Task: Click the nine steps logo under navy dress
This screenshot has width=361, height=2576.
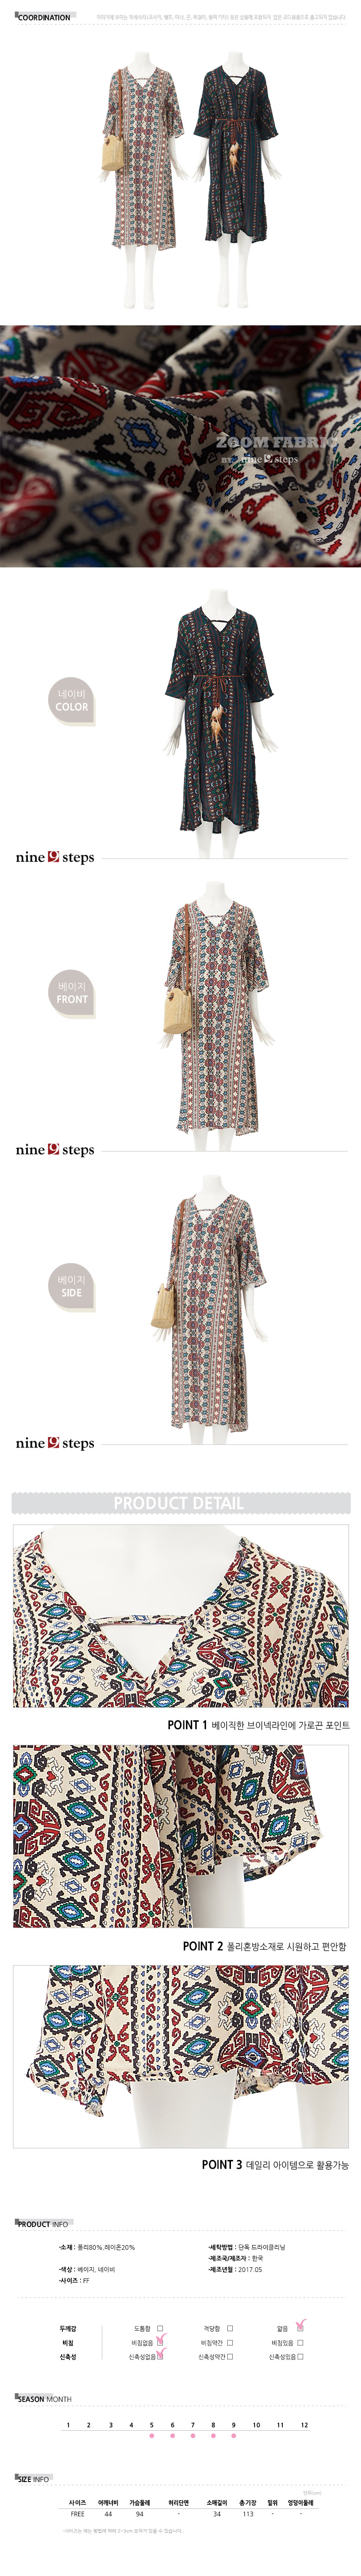Action: point(55,857)
